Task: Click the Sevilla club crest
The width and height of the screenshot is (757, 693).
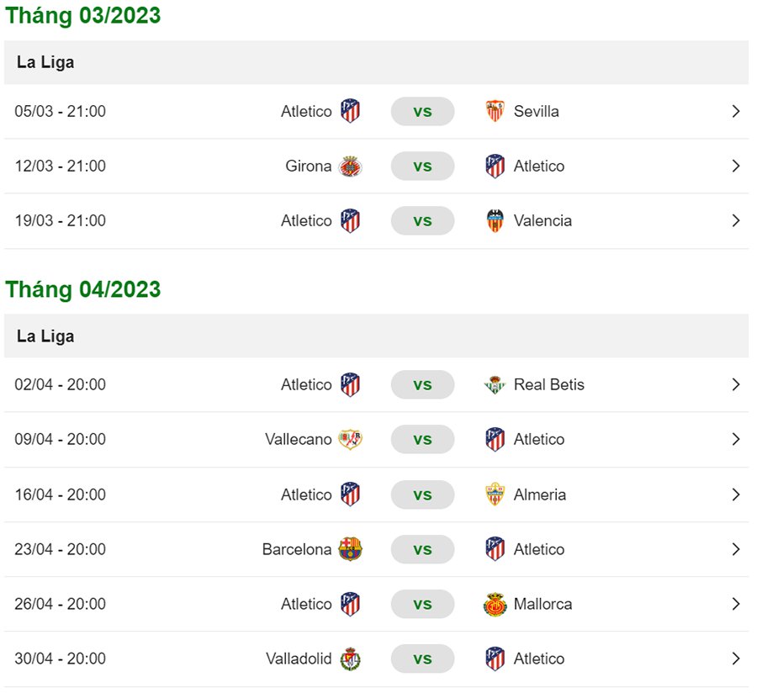Action: pos(495,111)
